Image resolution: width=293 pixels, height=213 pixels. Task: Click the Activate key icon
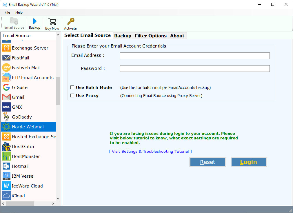coord(71,21)
